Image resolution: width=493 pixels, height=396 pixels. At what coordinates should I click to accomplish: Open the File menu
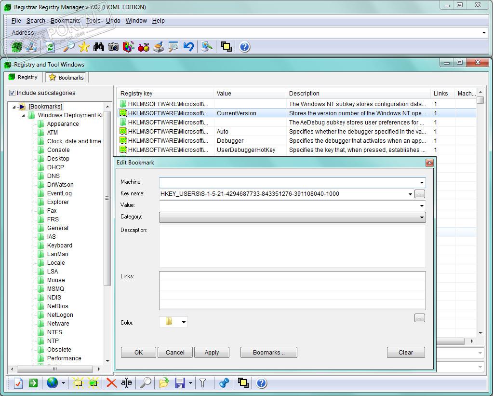(x=16, y=20)
